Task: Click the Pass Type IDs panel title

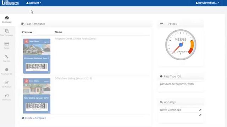Action: pos(172,76)
